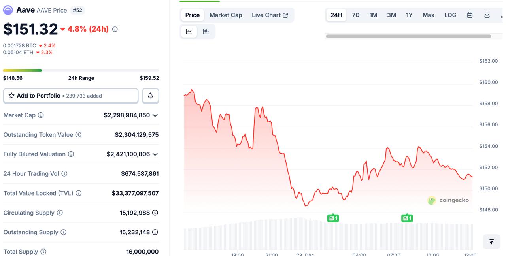Image resolution: width=506 pixels, height=256 pixels.
Task: Expand the Market Cap breakdown chevron
Action: pyautogui.click(x=155, y=115)
